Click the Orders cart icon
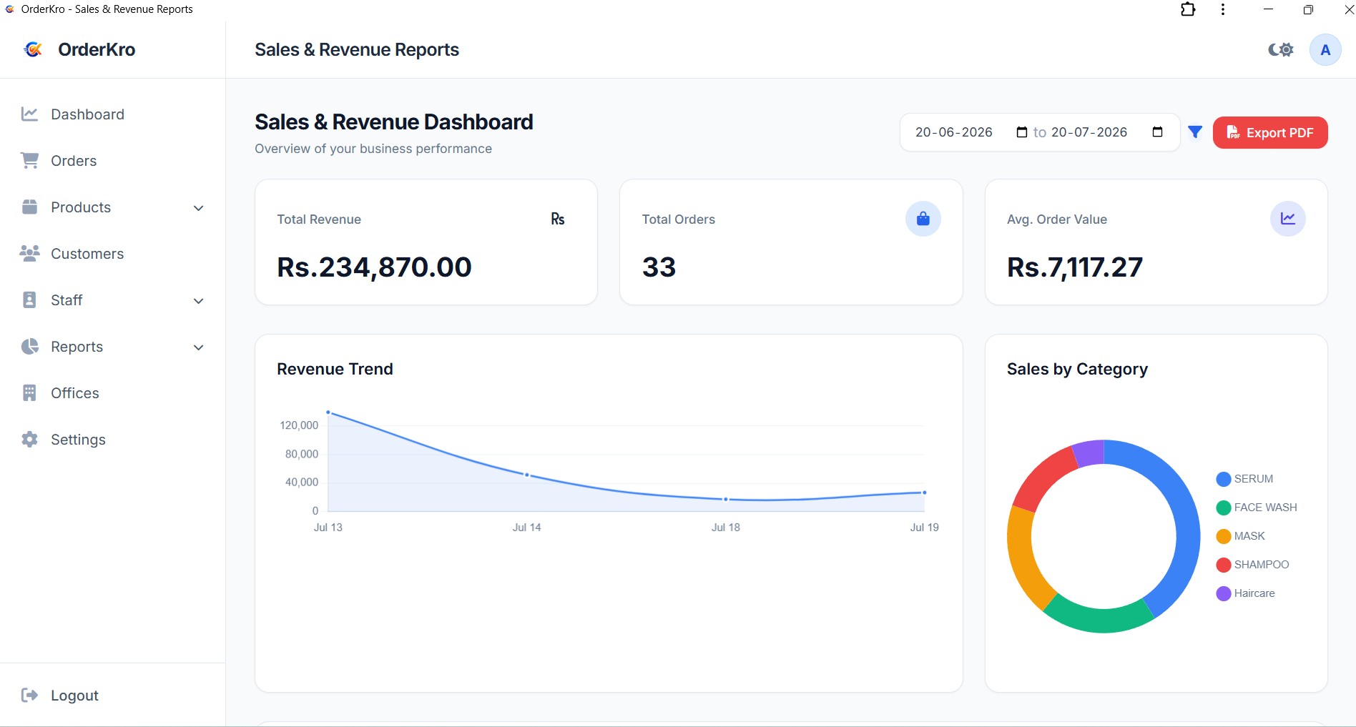This screenshot has height=727, width=1356. pos(29,161)
